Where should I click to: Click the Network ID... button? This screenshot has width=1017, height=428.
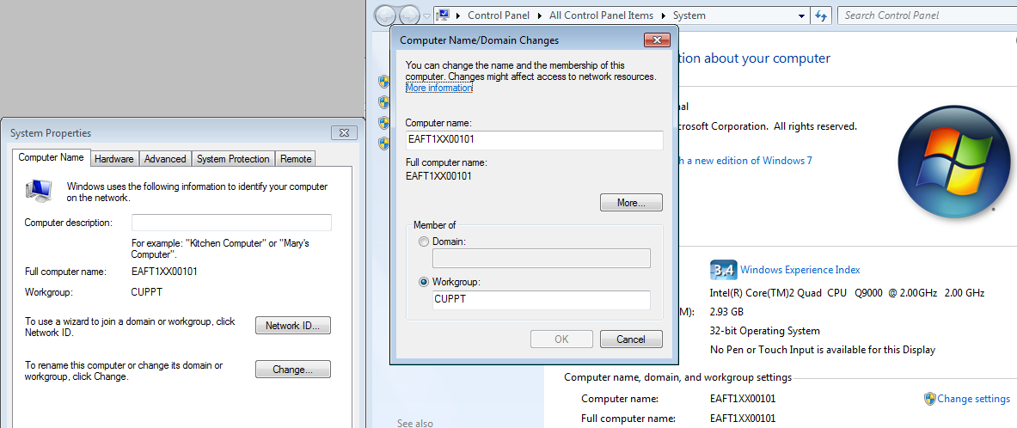point(293,326)
